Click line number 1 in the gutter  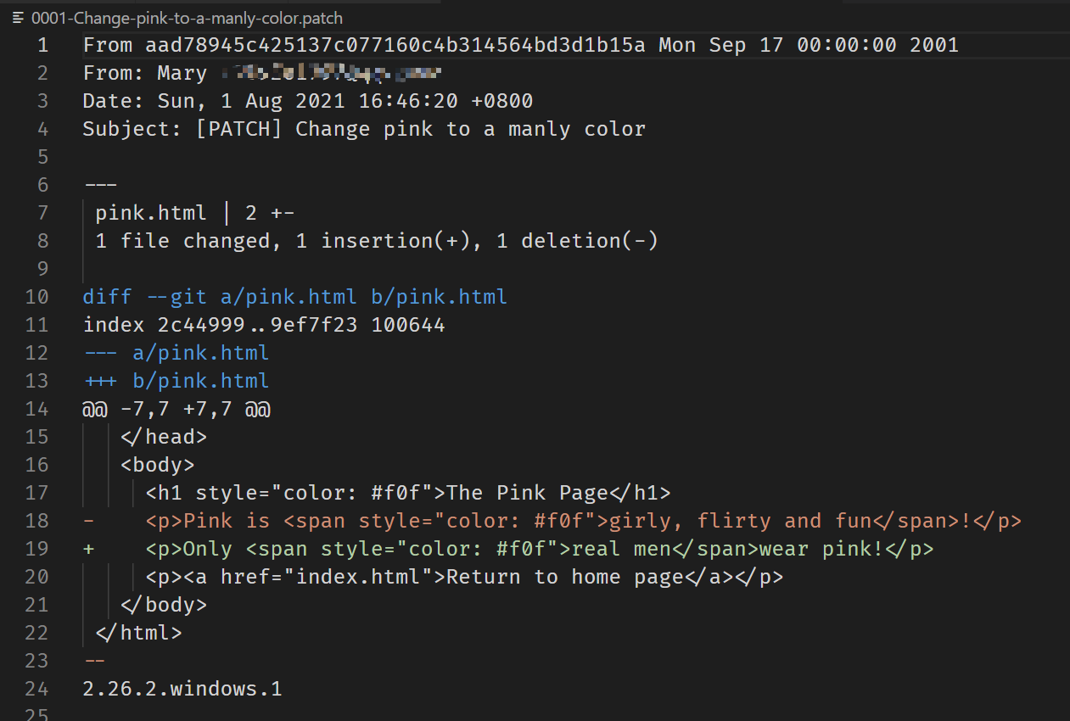(x=42, y=45)
